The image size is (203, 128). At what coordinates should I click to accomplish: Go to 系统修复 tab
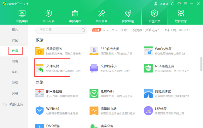click(x=101, y=16)
